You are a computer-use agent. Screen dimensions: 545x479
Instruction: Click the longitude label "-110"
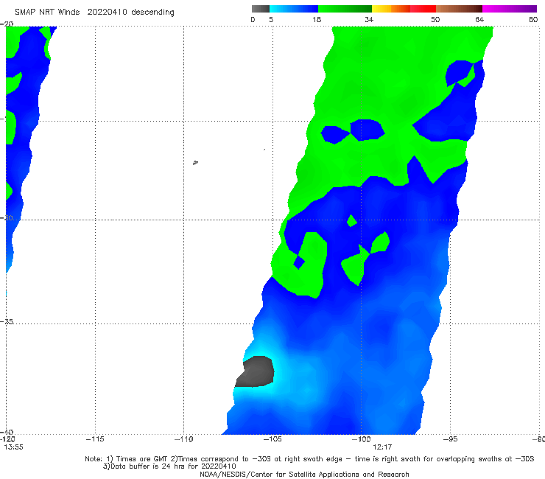coord(183,439)
